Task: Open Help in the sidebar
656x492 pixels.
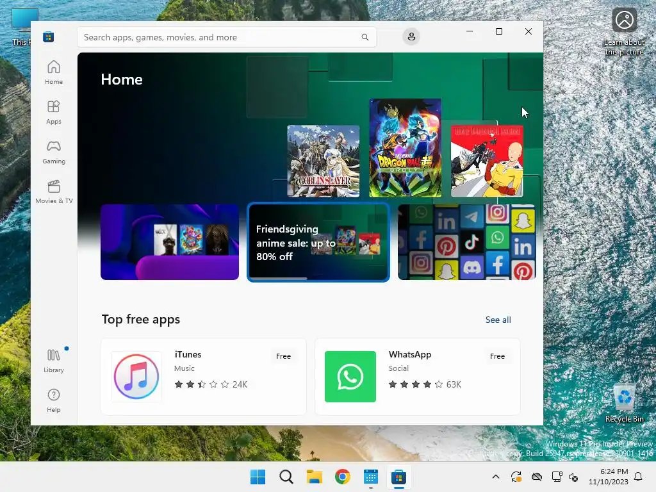Action: (x=54, y=400)
